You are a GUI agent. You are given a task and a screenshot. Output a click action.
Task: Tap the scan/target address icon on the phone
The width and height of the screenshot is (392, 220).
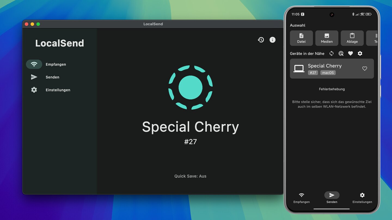pos(341,54)
